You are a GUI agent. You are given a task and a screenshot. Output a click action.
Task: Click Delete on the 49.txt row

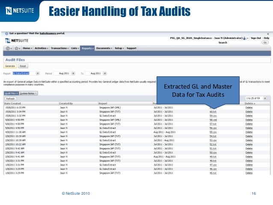point(249,157)
